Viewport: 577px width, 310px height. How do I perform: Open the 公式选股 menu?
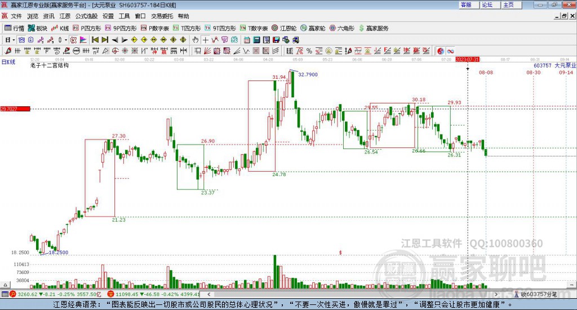(x=86, y=16)
